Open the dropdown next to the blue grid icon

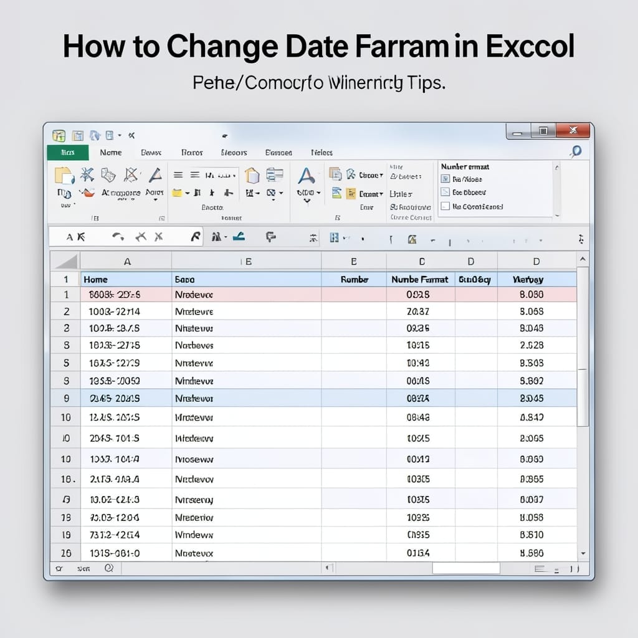tap(346, 237)
